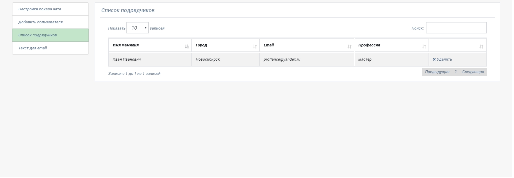Click the Иван Иванович name cell
Screen dimensions: 514x178
127,59
